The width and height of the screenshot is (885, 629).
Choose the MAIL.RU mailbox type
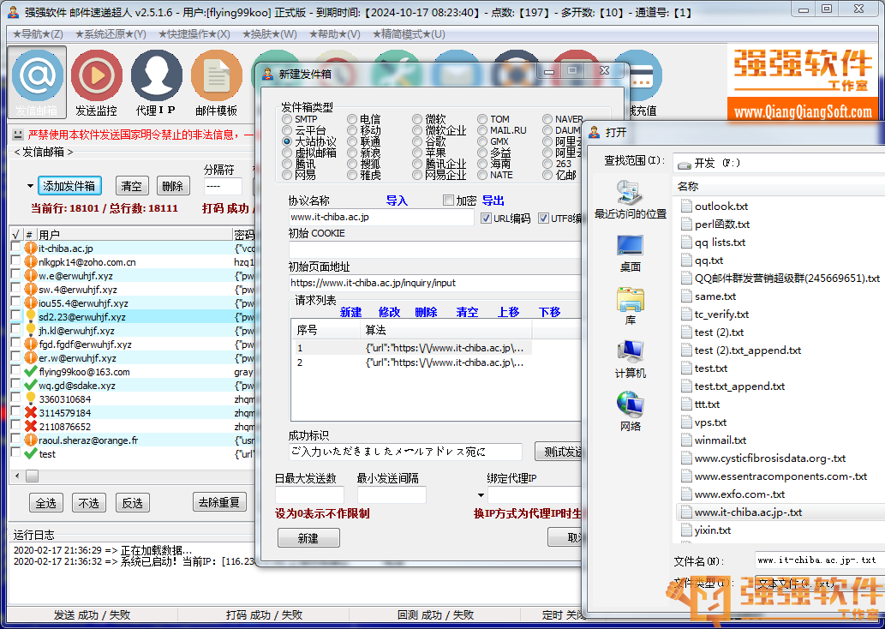tap(482, 130)
